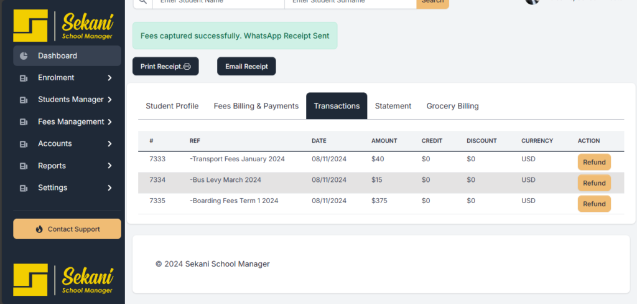Expand the Enrolment menu chevron
637x304 pixels.
point(109,78)
